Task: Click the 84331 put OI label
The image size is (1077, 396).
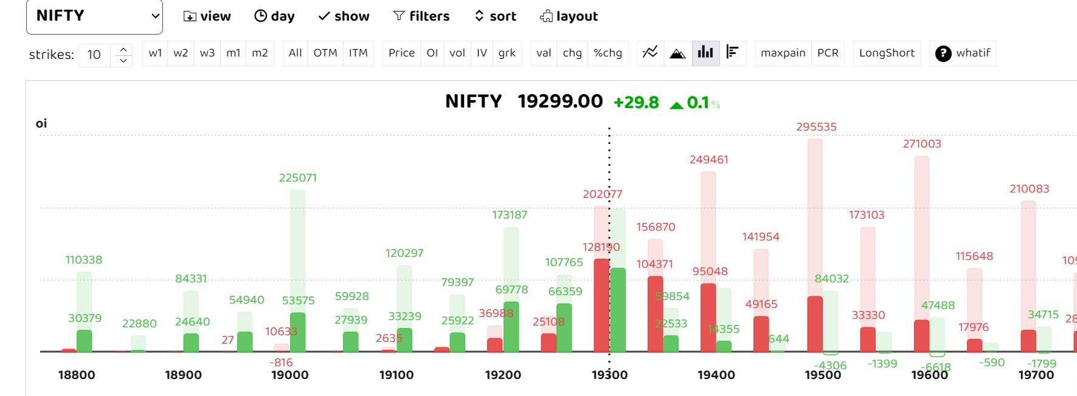Action: click(x=191, y=279)
